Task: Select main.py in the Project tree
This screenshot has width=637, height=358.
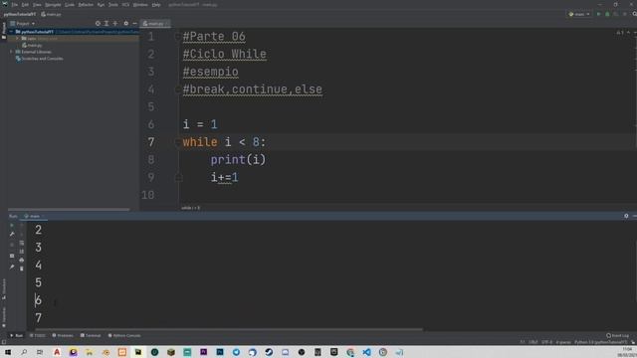Action: point(32,46)
